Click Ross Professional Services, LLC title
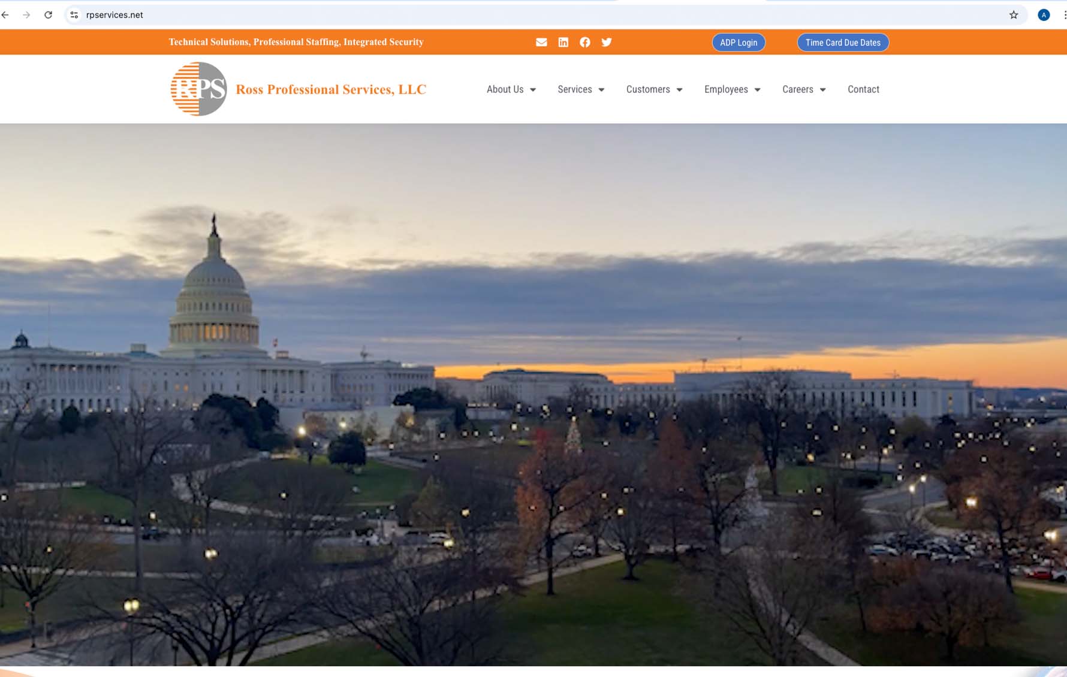 pos(331,89)
